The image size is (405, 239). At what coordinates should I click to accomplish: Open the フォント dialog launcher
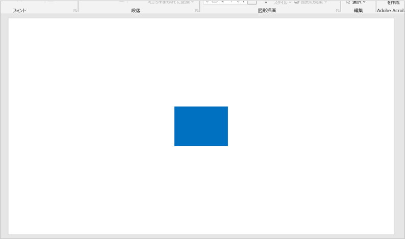coord(75,11)
